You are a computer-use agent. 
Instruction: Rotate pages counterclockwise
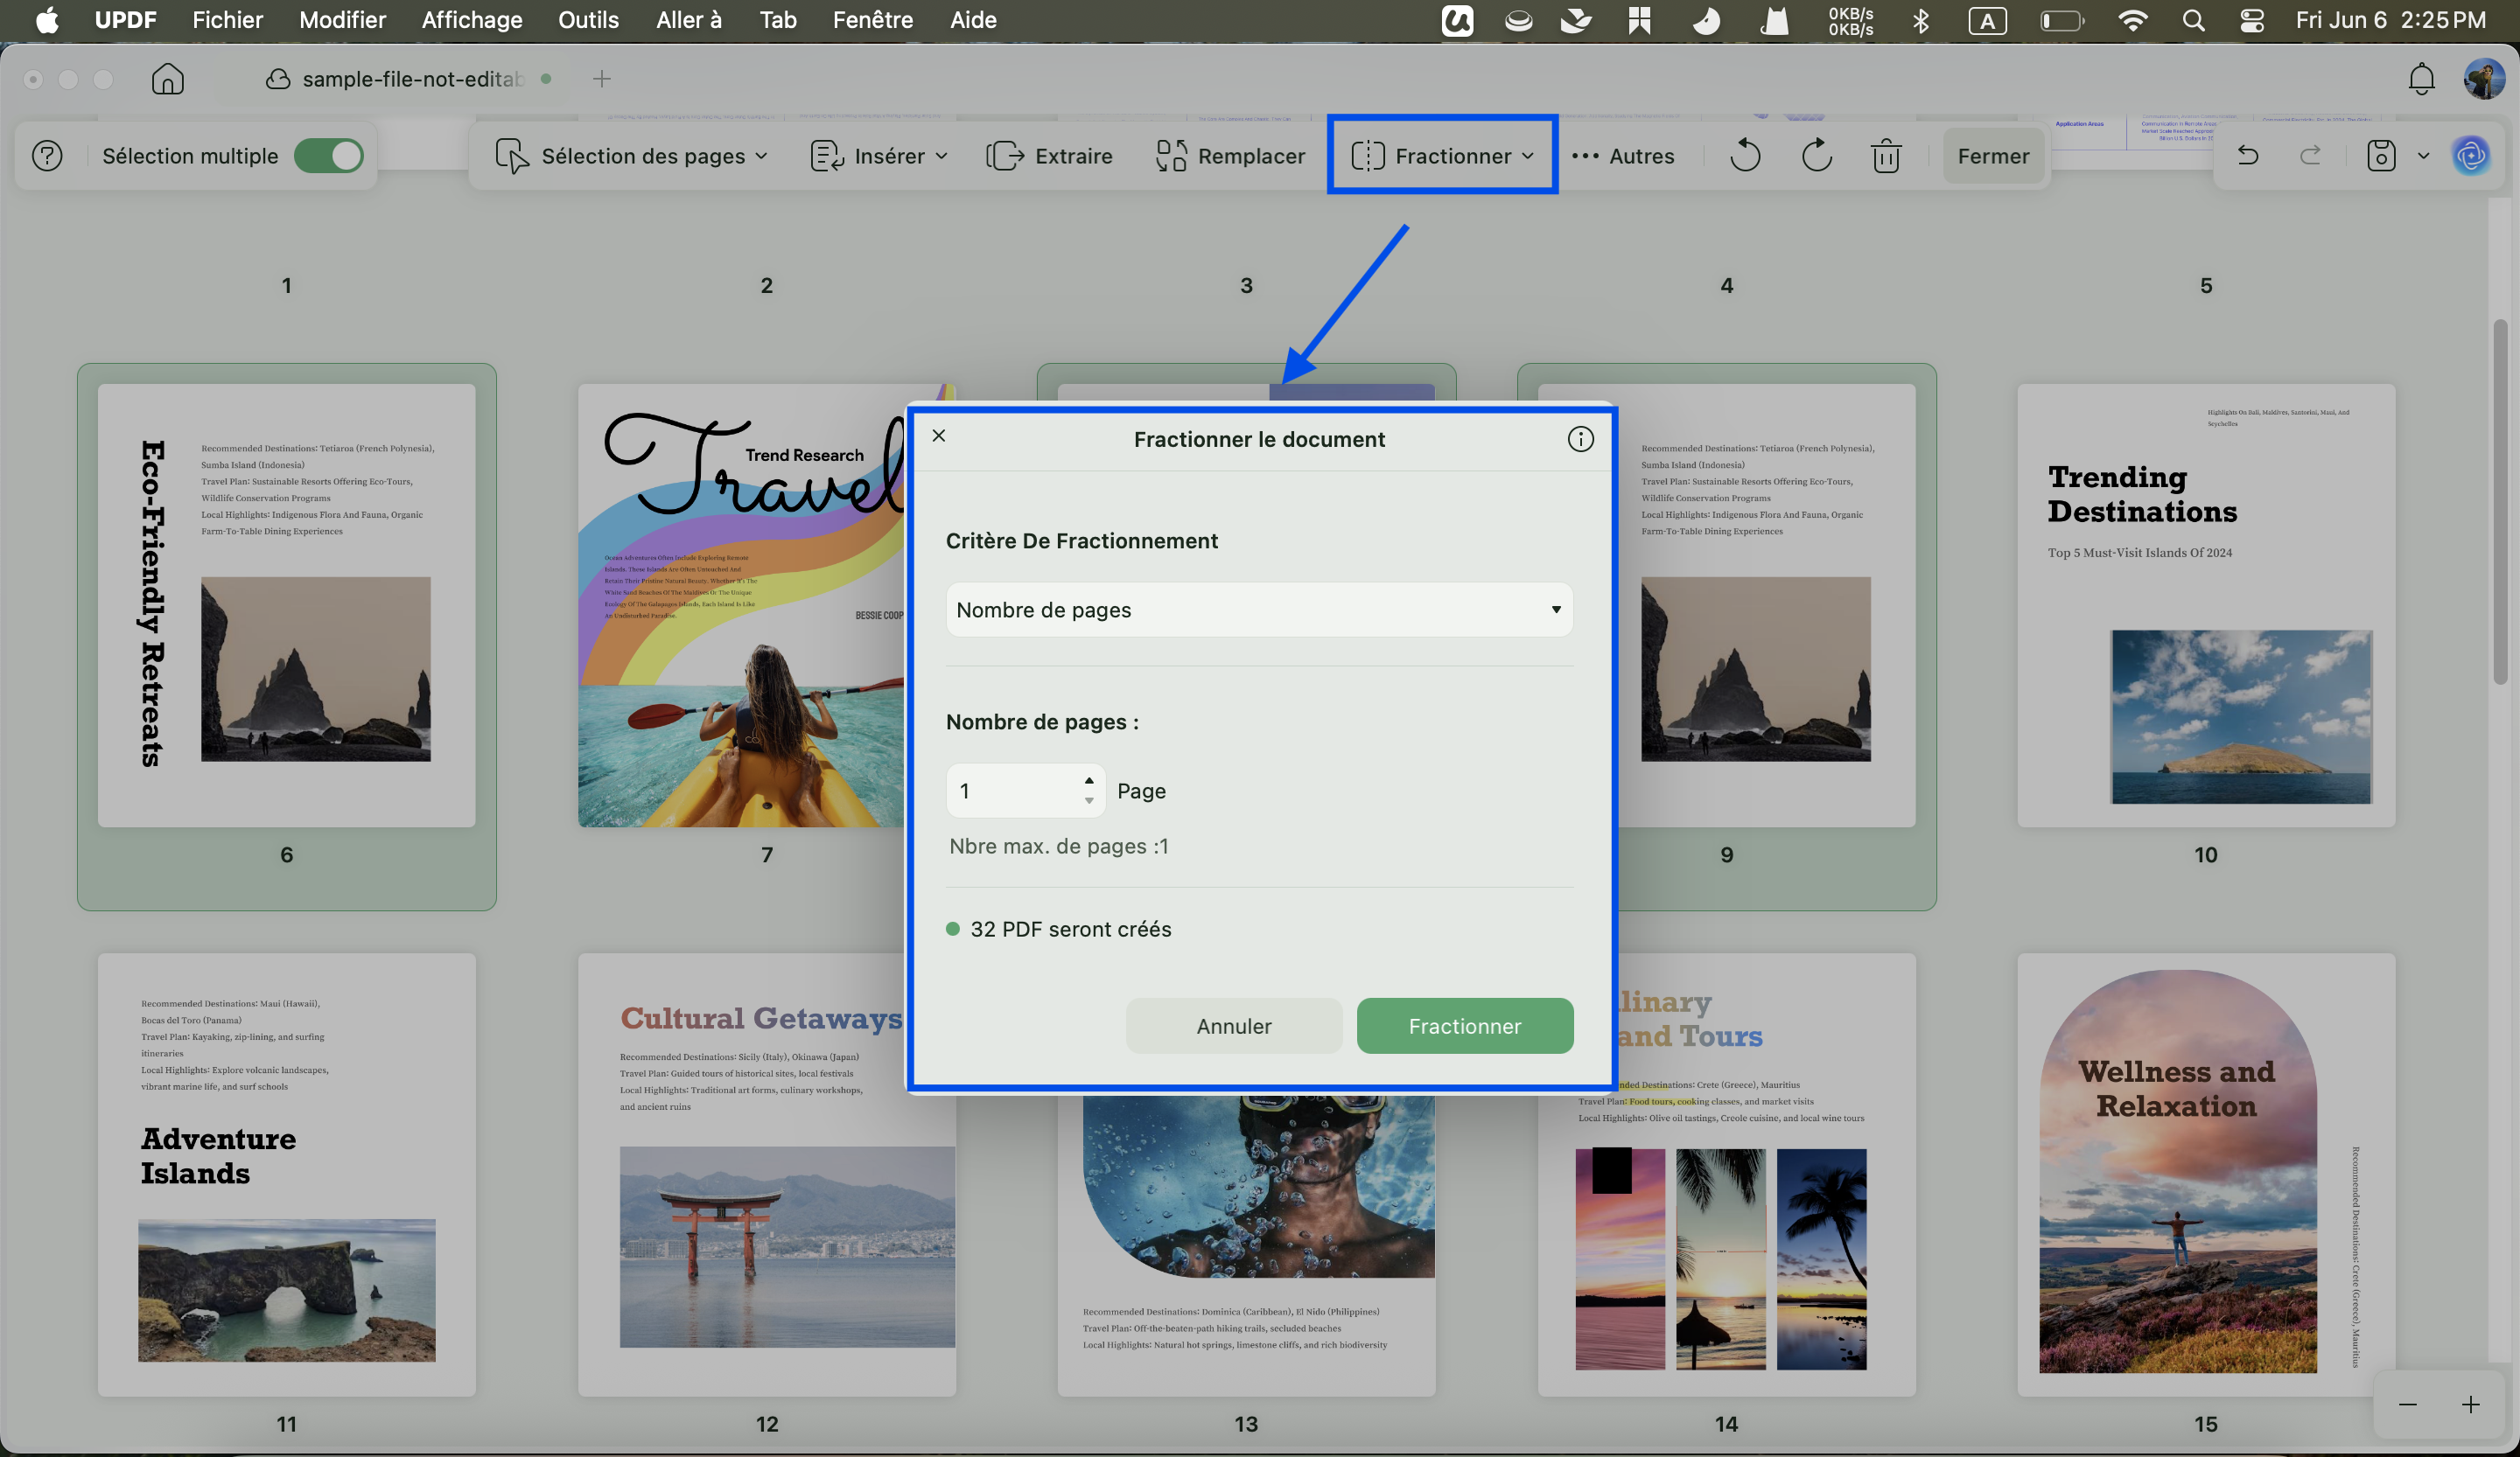click(1745, 156)
